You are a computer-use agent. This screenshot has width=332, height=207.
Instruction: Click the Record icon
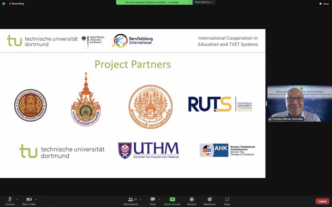pos(191,200)
